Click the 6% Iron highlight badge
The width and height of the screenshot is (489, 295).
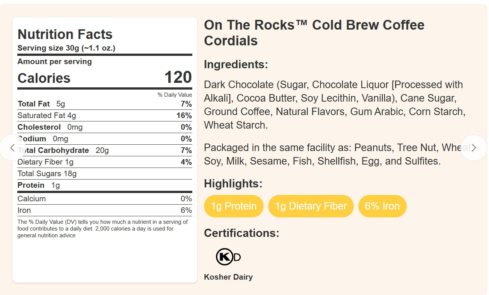[x=382, y=206]
